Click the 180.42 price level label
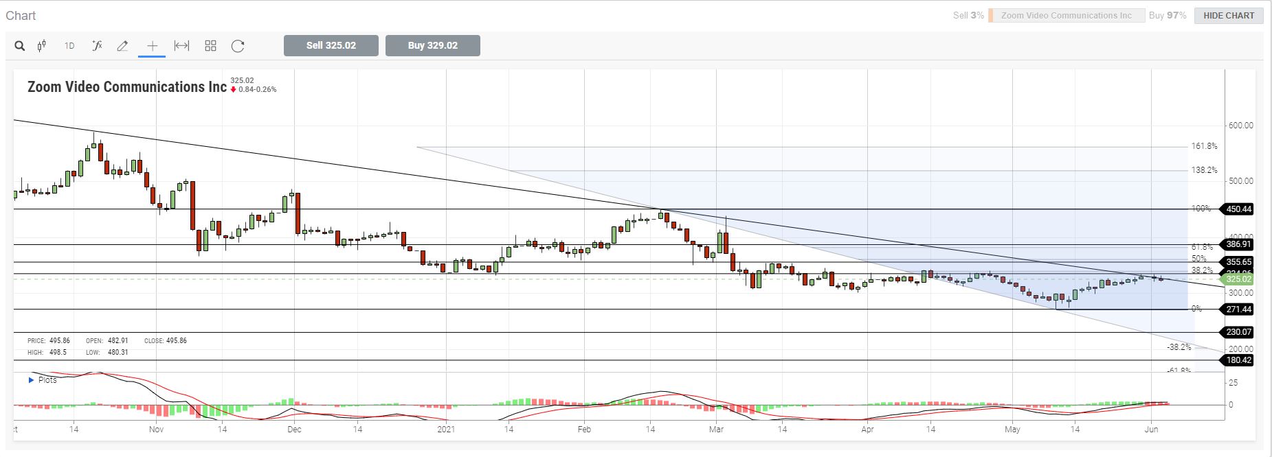The height and width of the screenshot is (457, 1272). 1236,360
